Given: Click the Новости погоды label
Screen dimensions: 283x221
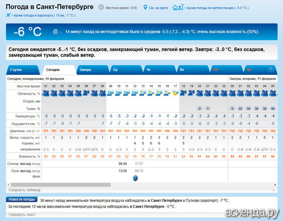Looking at the screenshot, I should 22,199.
